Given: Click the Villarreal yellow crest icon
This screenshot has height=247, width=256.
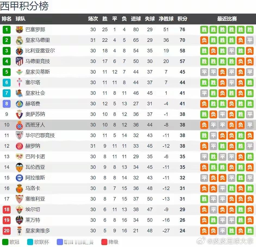Looking at the screenshot, I should (19, 51).
